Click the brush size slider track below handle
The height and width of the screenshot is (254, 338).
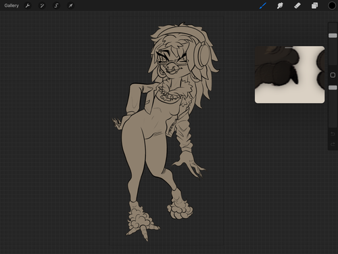coord(333,51)
